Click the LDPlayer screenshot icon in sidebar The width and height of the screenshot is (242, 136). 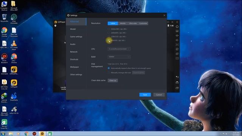[177, 54]
